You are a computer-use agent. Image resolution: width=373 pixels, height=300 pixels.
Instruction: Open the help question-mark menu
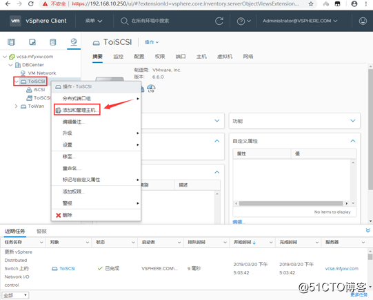243,21
